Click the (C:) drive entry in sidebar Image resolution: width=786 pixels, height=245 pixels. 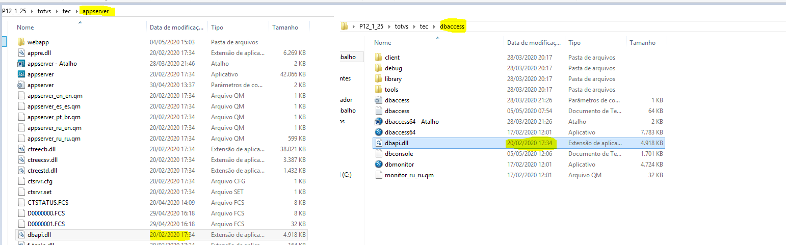(x=347, y=175)
